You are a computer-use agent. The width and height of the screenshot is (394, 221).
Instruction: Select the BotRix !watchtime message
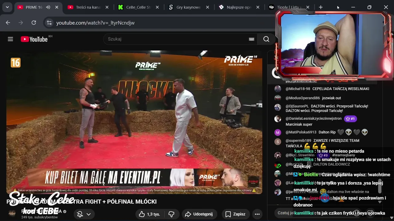[x=342, y=175]
